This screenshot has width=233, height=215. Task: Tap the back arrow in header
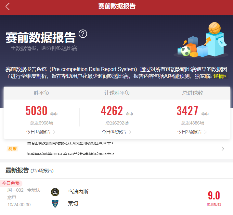click(7, 6)
